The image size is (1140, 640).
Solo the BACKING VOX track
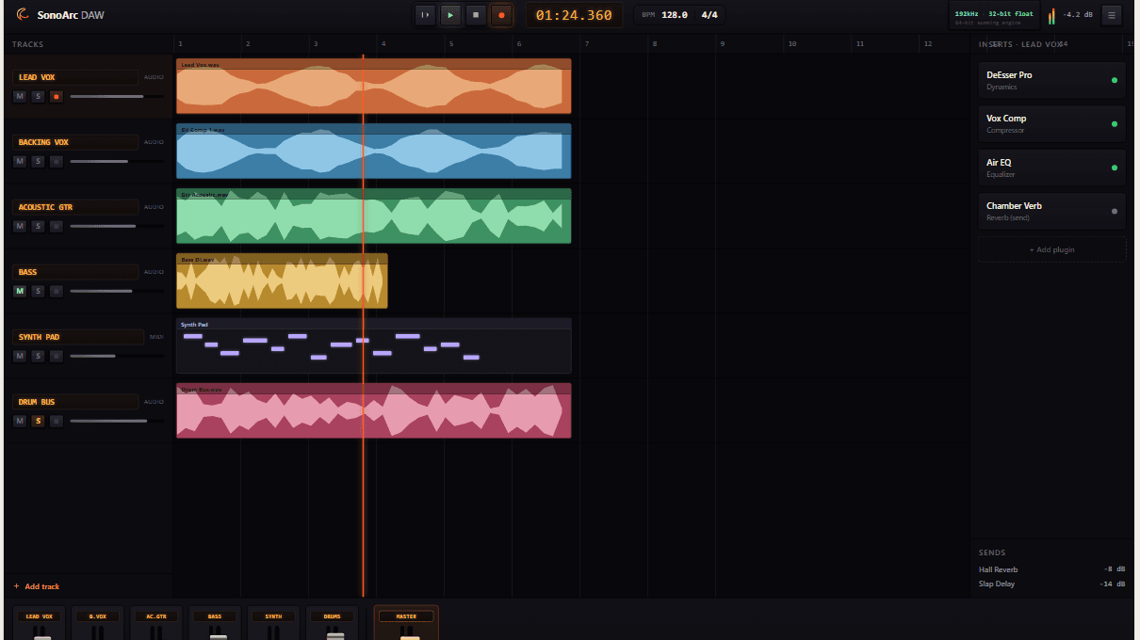pos(38,161)
